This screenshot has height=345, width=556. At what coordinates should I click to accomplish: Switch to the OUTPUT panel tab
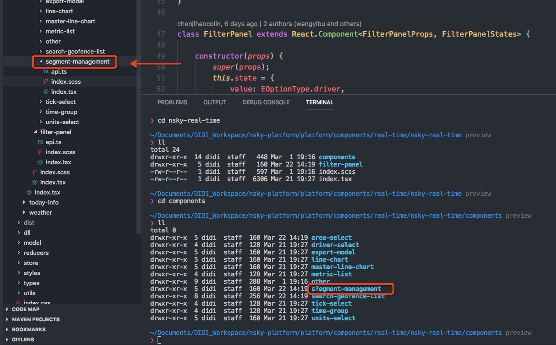(x=215, y=102)
